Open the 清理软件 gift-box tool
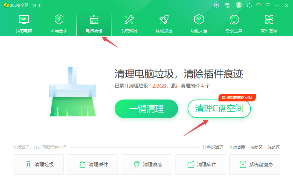Viewport: 293px width, 185px height. (201, 165)
